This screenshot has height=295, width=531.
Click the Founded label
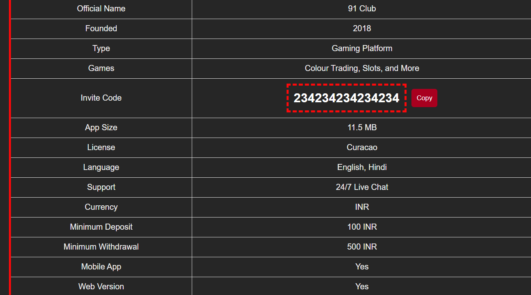pyautogui.click(x=101, y=28)
